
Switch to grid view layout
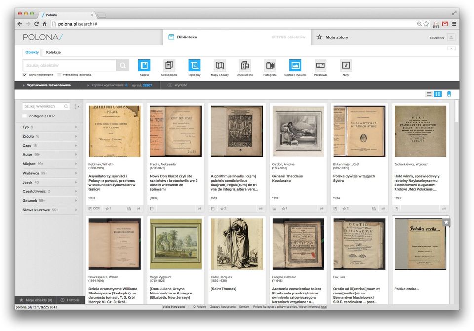pos(438,94)
